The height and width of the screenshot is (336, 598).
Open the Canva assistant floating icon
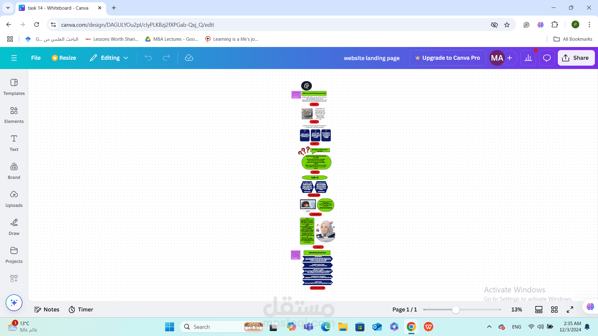pos(590,306)
